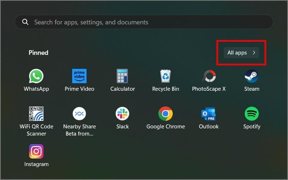This screenshot has width=288, height=180.
Task: Launch the Slack app icon
Action: 122,114
